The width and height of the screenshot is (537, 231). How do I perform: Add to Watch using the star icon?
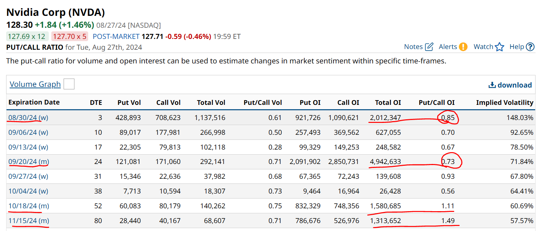tap(499, 46)
